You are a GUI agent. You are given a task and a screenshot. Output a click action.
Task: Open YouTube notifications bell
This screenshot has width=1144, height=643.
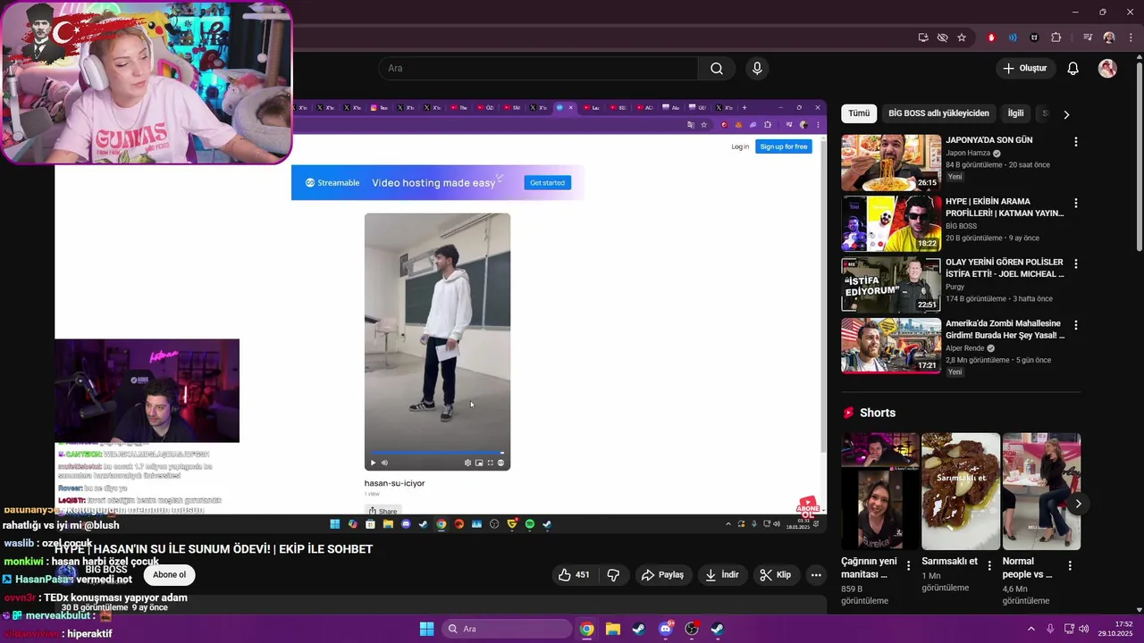(1073, 69)
